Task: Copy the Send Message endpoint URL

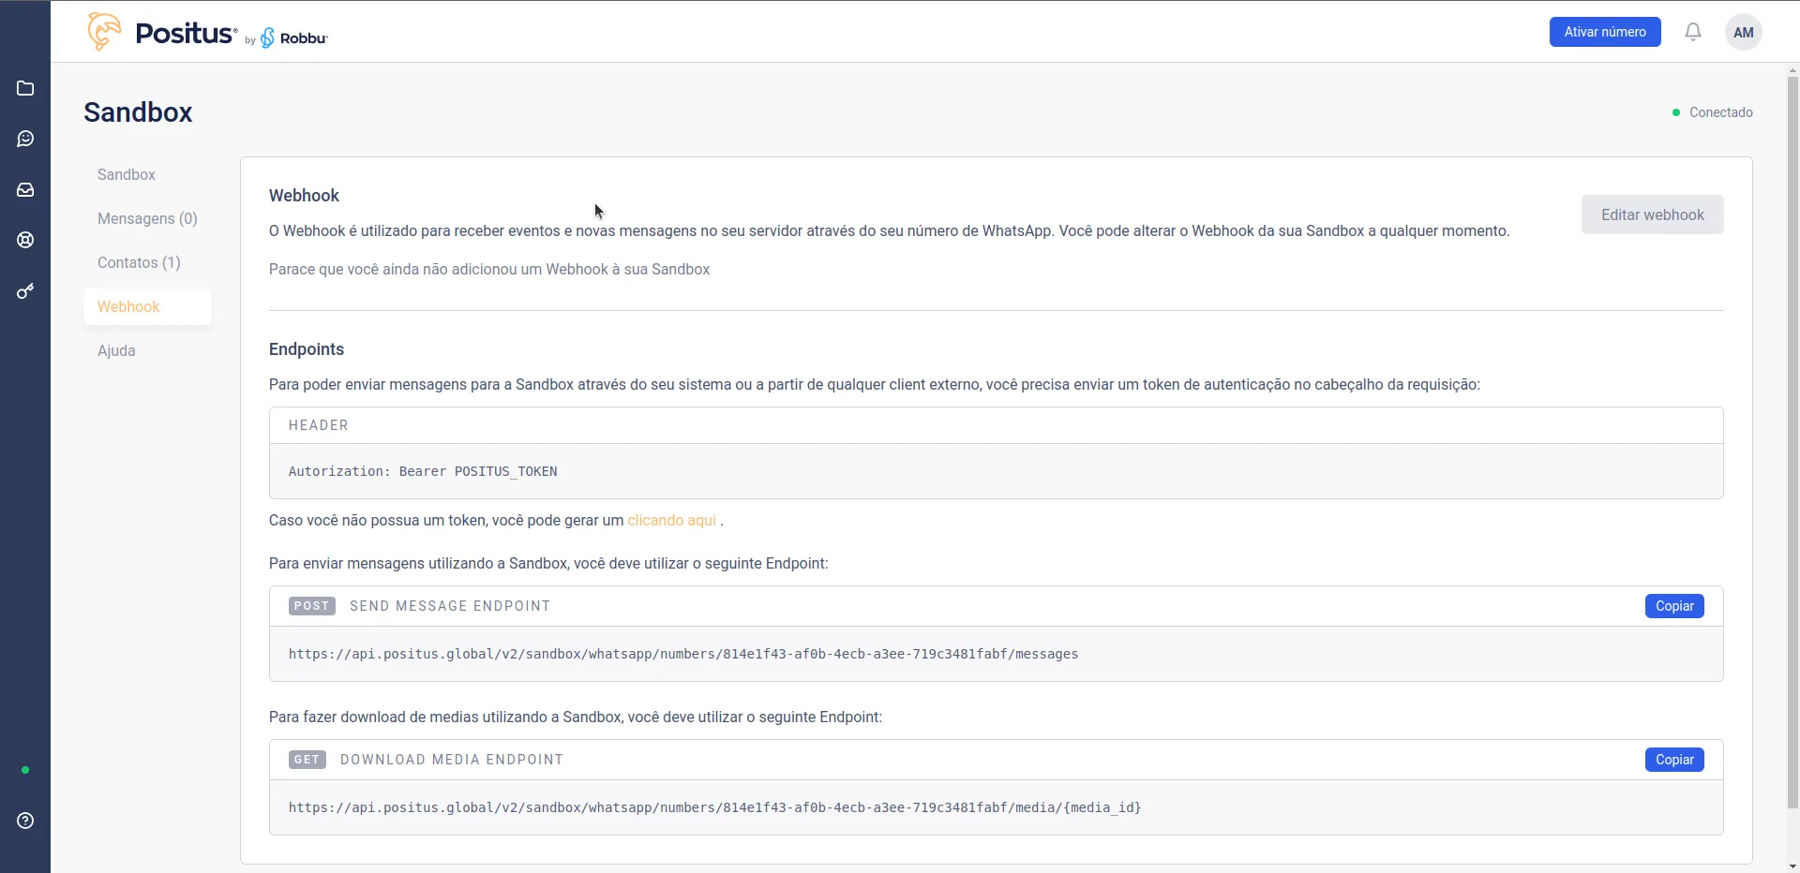Action: (1674, 606)
